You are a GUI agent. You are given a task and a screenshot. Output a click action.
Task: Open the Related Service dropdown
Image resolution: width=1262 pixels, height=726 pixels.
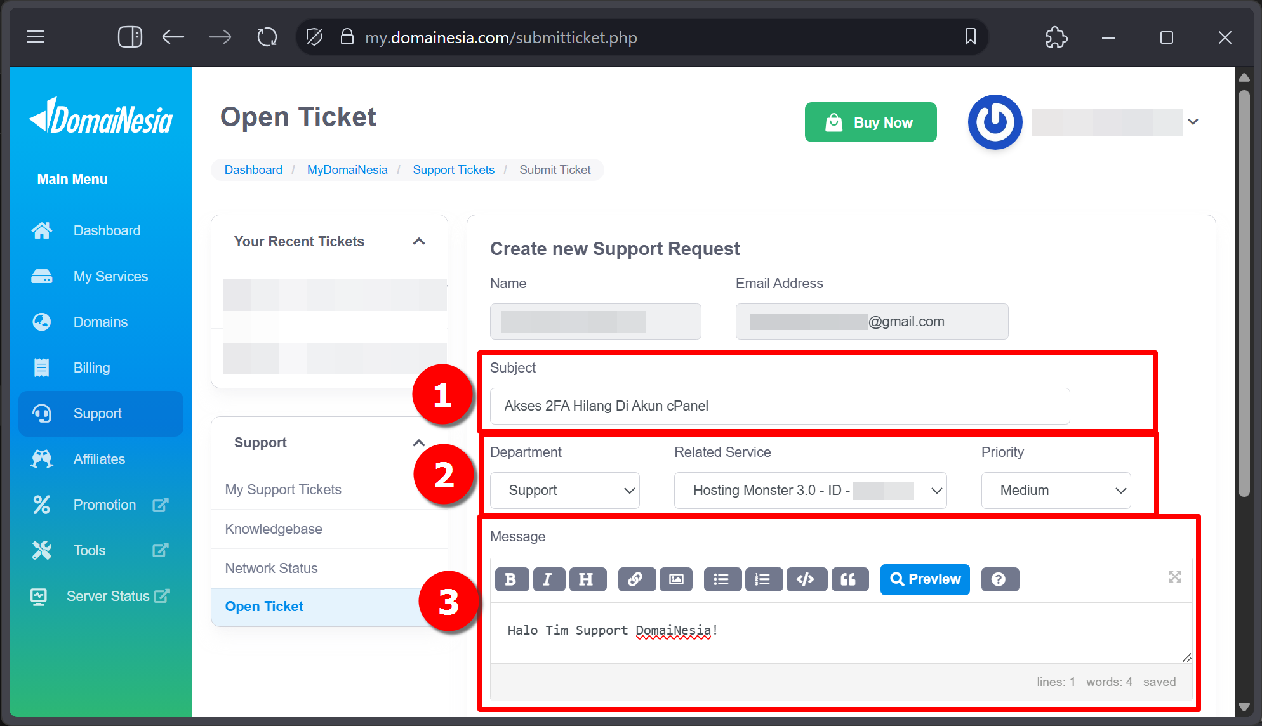click(810, 491)
